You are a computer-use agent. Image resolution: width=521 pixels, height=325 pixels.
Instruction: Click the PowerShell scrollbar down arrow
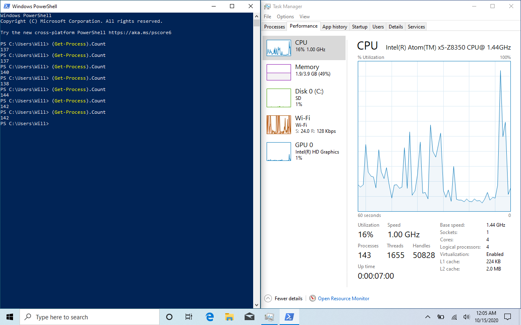tap(256, 305)
